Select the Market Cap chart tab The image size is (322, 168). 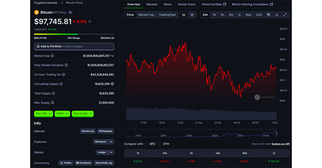click(x=146, y=15)
